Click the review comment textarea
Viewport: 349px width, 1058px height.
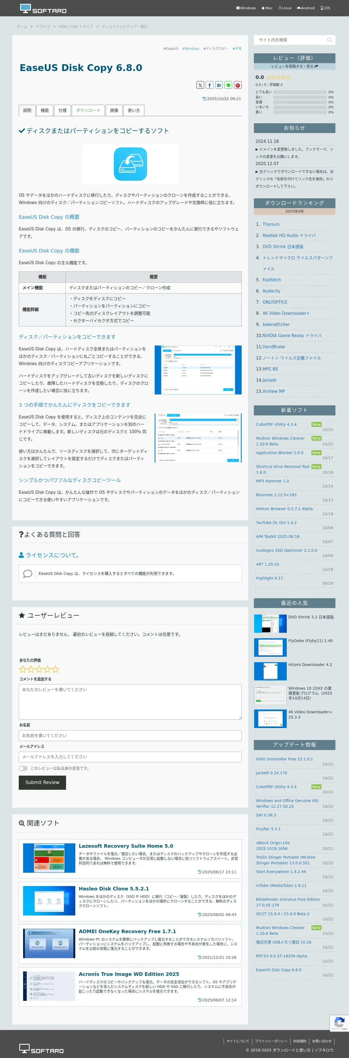(x=130, y=702)
